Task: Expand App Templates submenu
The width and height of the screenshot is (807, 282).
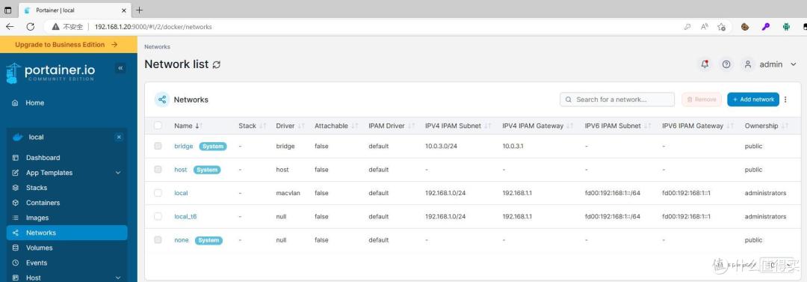Action: [118, 173]
